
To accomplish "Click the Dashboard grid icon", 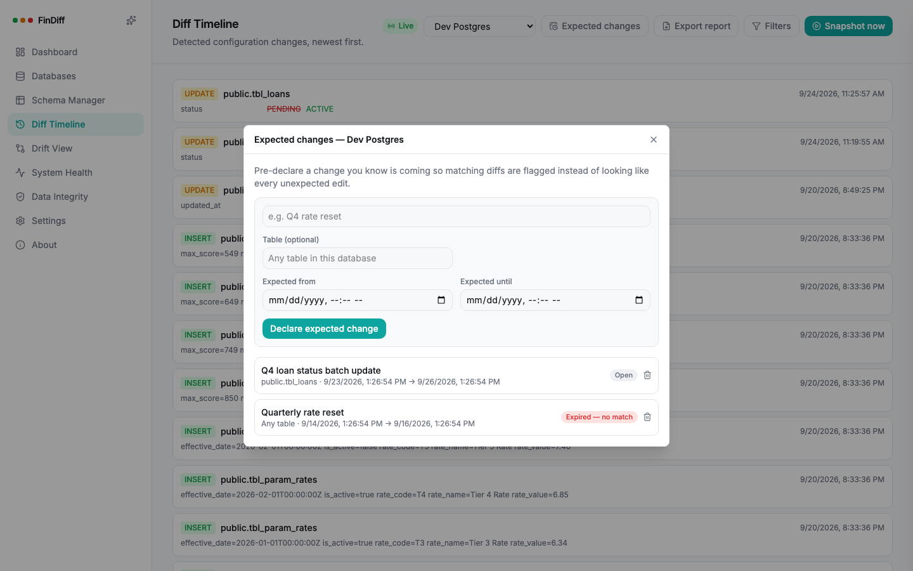I will (x=20, y=52).
